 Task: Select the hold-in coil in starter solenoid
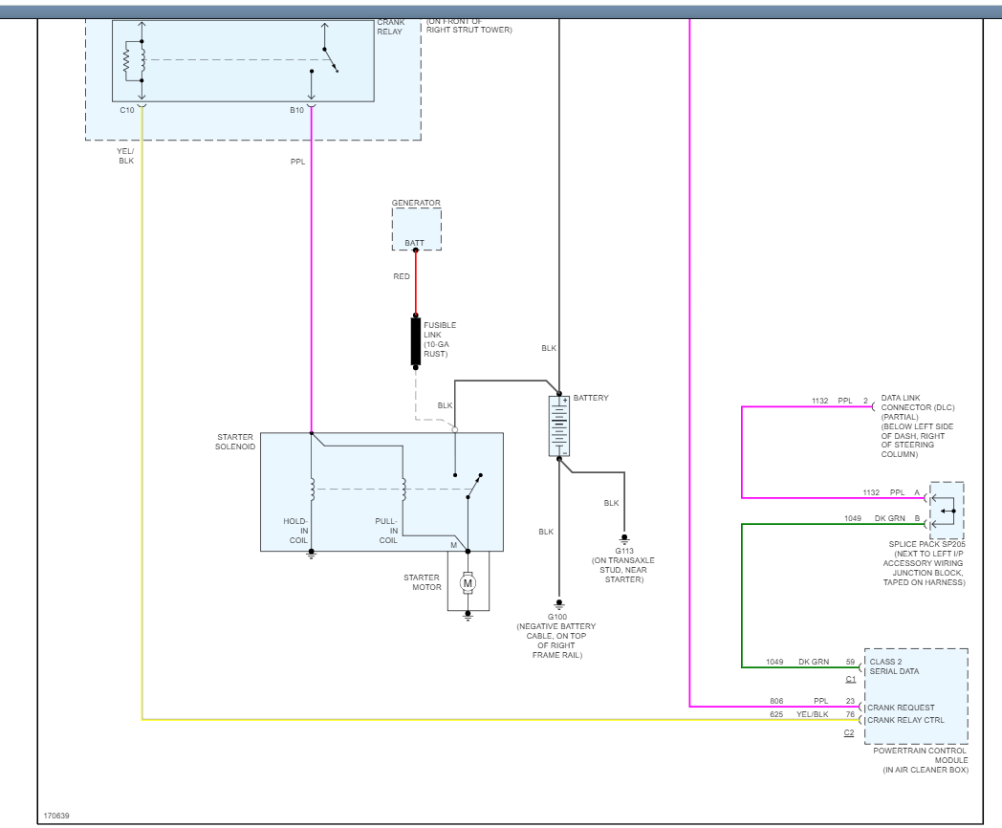(x=312, y=490)
